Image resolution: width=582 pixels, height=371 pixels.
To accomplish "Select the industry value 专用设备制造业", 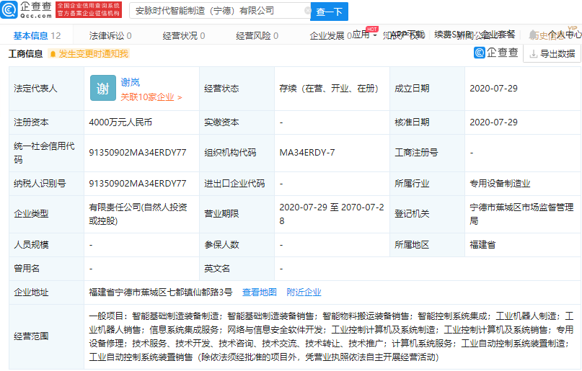I will (500, 183).
